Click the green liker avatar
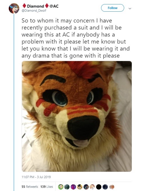The width and height of the screenshot is (156, 191). [x=60, y=187]
